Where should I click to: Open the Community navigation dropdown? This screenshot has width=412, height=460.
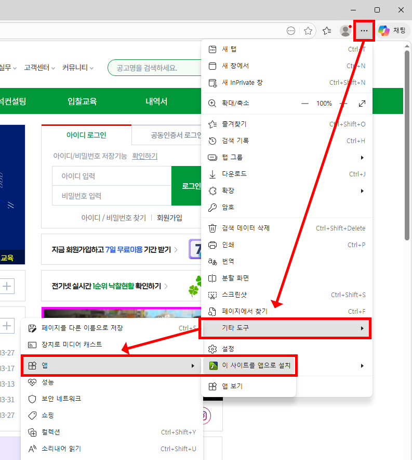coord(77,68)
